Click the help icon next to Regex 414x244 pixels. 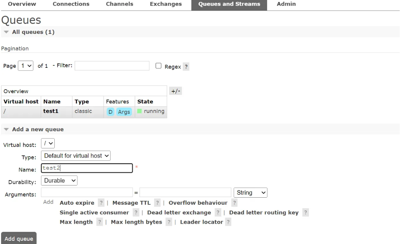pyautogui.click(x=186, y=67)
